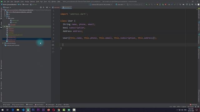Screen dimensions: 200x112
Task: Click the undo/revert arrow toolbar icon
Action: pyautogui.click(x=180, y=4)
